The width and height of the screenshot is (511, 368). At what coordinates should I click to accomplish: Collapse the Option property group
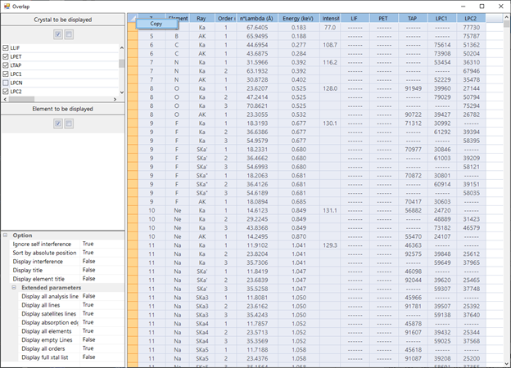[6, 236]
